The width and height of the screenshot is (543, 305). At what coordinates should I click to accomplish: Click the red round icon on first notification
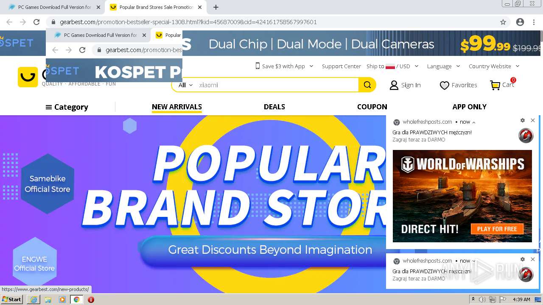click(x=526, y=136)
